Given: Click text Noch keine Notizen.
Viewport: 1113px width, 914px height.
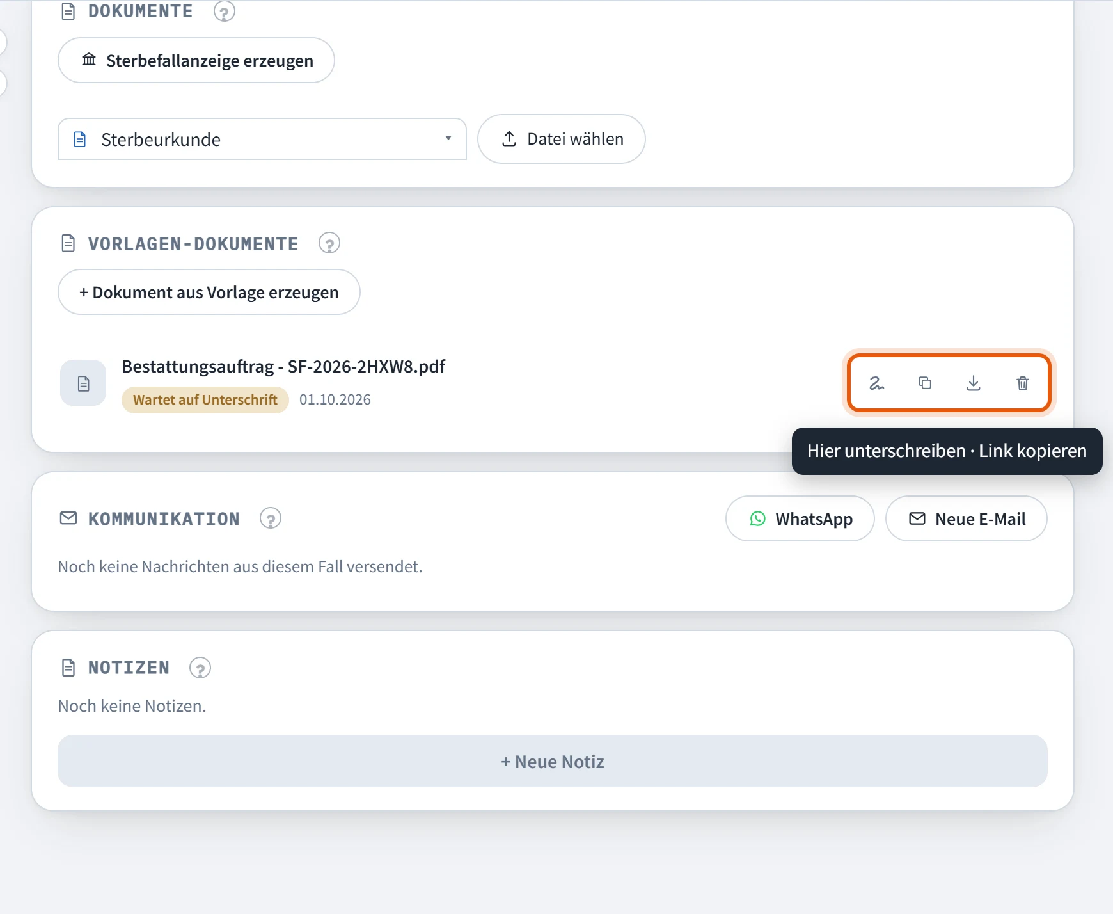Looking at the screenshot, I should coord(132,706).
